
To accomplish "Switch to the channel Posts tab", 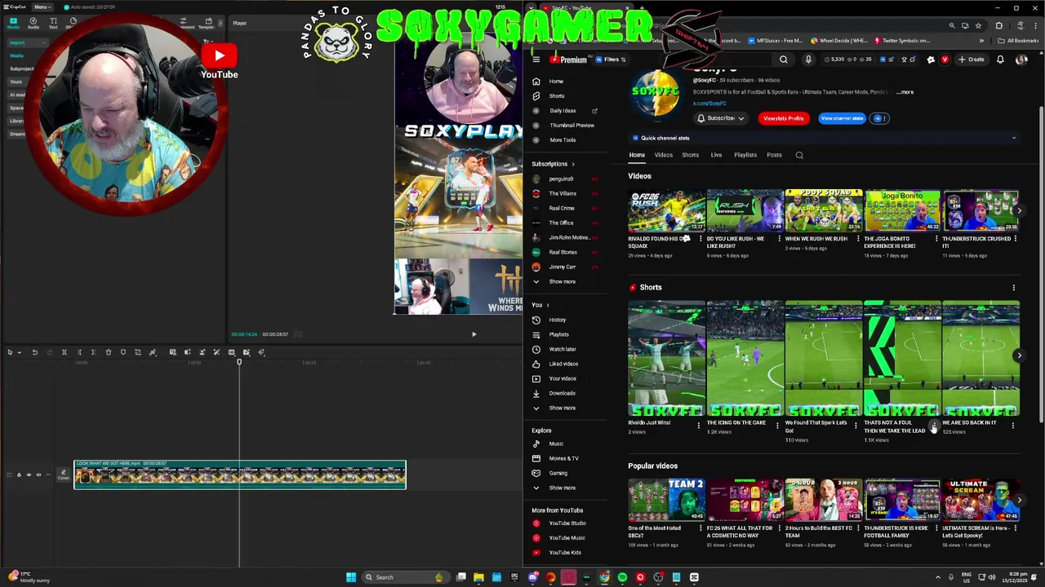I will (x=774, y=155).
